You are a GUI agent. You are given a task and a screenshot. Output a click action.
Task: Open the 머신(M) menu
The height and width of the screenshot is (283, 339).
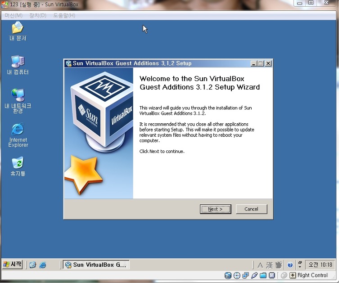click(x=14, y=16)
